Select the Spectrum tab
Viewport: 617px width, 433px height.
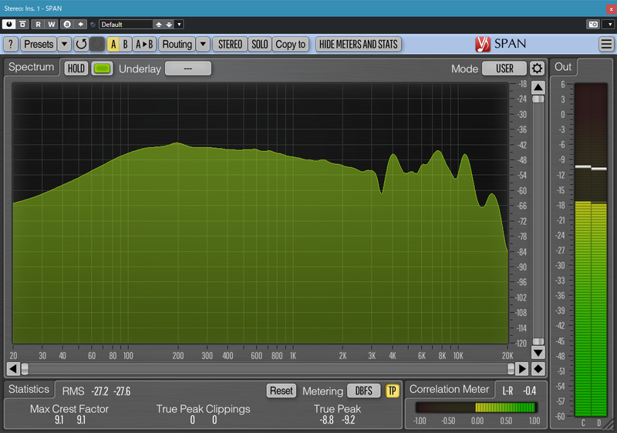[x=31, y=67]
